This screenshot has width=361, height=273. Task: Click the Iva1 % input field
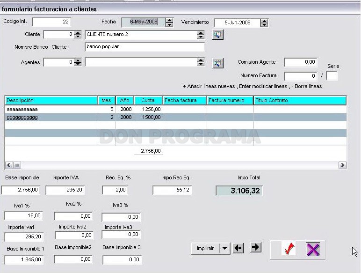pos(23,216)
